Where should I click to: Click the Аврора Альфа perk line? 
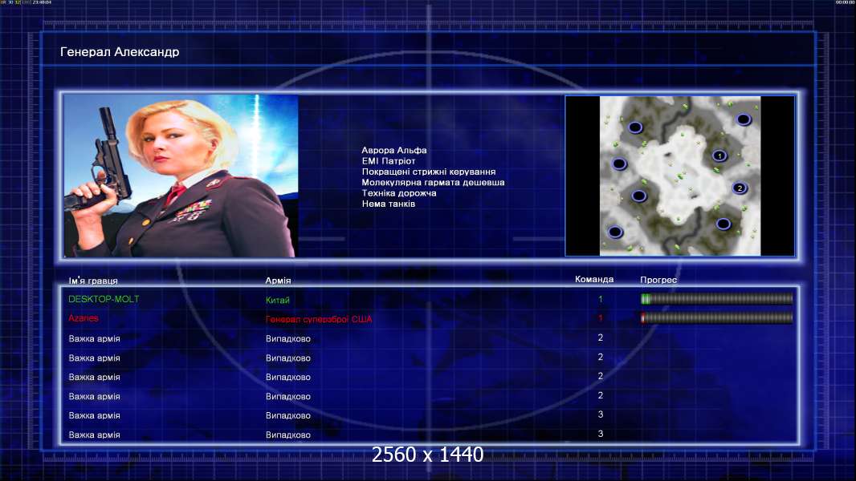click(394, 151)
